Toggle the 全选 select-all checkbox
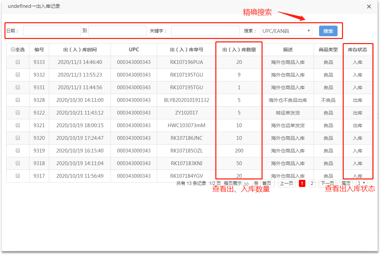The width and height of the screenshot is (380, 255). 13,50
